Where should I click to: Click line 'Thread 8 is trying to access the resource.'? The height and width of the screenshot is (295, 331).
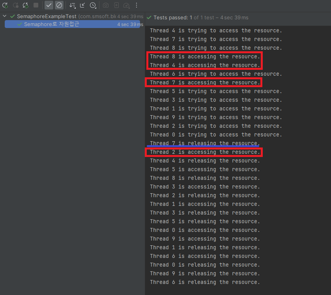216,48
